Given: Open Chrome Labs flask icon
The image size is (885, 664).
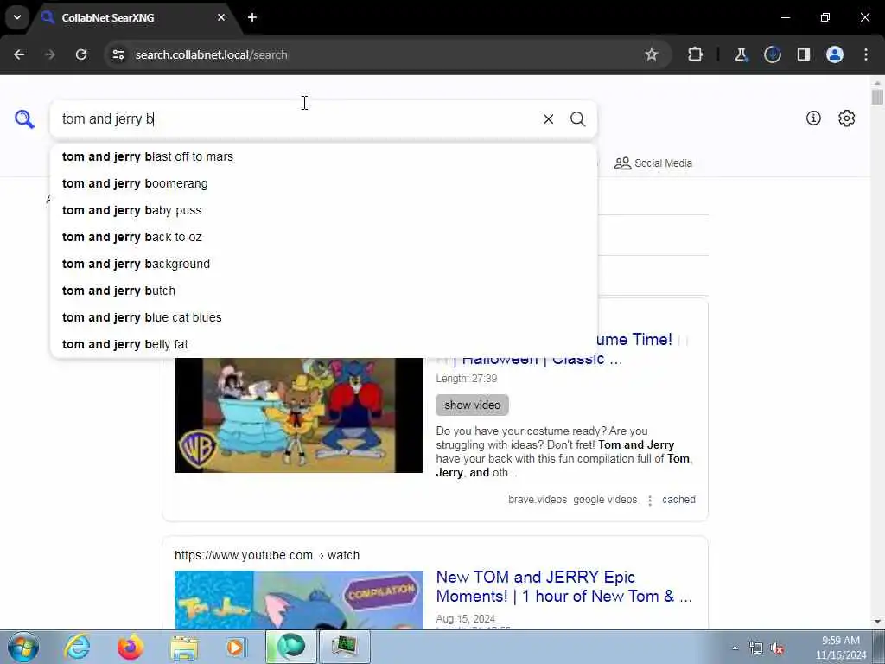Looking at the screenshot, I should coord(741,54).
